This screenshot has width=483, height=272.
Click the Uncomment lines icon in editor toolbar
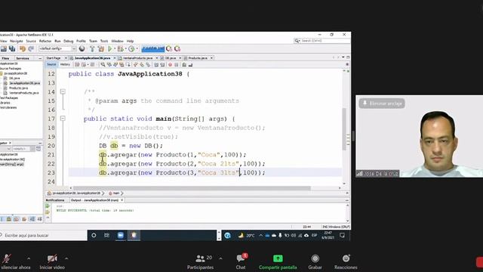tap(190, 64)
